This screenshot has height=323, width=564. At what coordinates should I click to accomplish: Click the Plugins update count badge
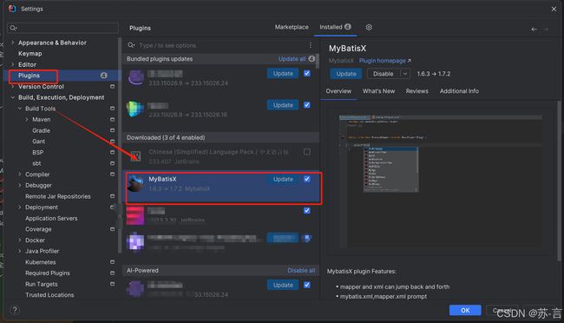(103, 76)
